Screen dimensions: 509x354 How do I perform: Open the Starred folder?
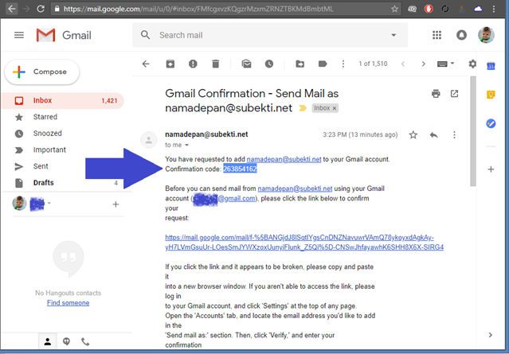pos(45,117)
